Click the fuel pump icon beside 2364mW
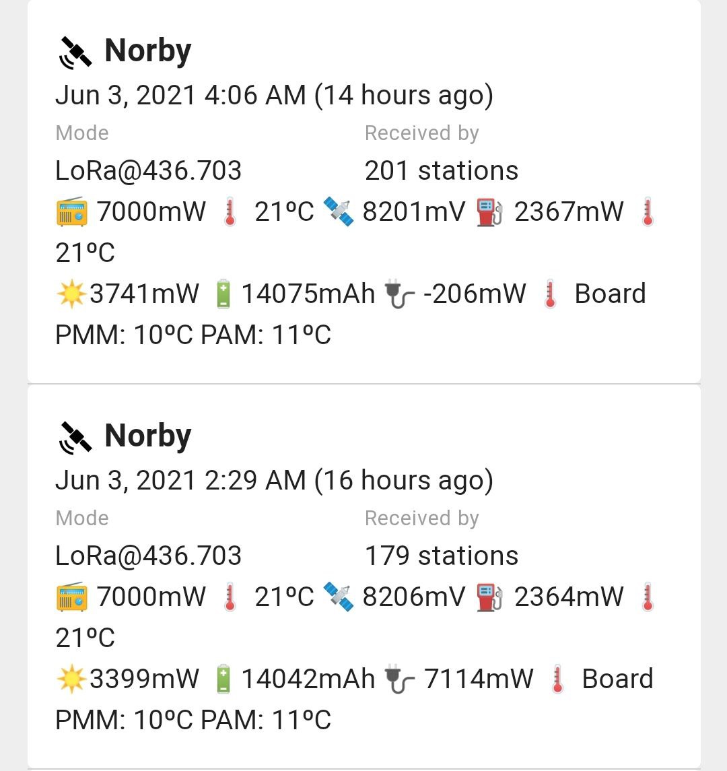 pyautogui.click(x=489, y=597)
